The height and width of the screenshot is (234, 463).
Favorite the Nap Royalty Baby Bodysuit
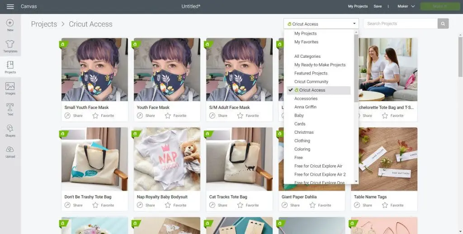click(175, 205)
